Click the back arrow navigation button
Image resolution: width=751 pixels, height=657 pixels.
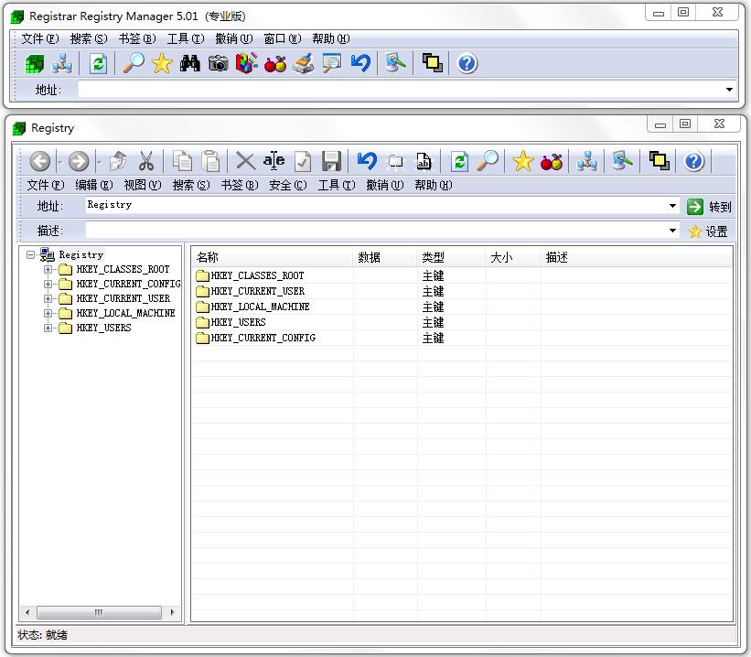[x=39, y=161]
